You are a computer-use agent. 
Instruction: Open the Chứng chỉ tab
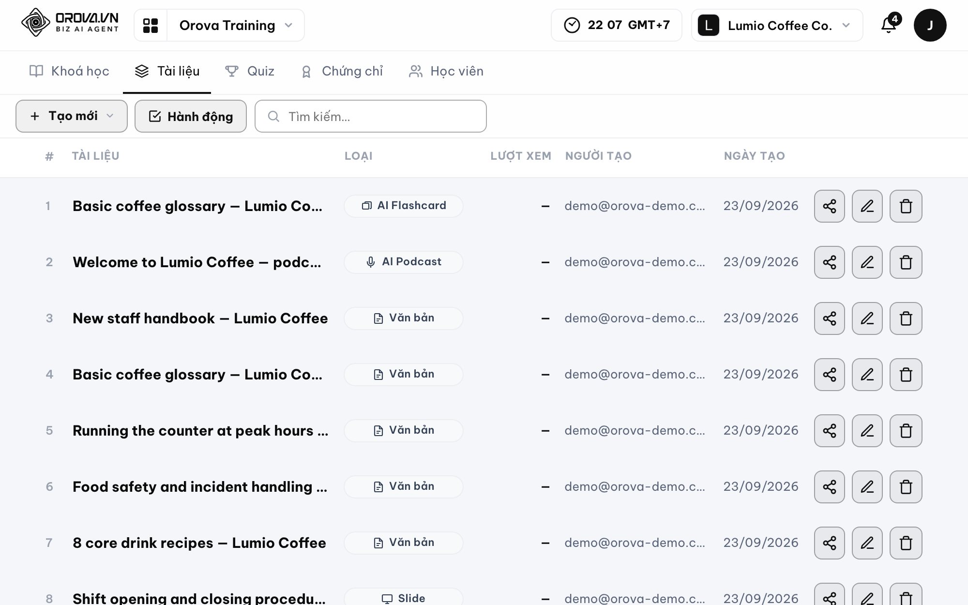tap(341, 71)
